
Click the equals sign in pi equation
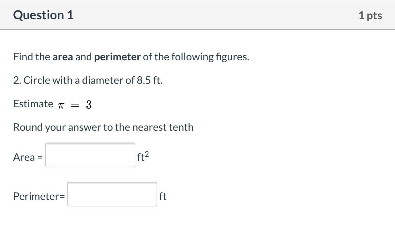coord(75,105)
